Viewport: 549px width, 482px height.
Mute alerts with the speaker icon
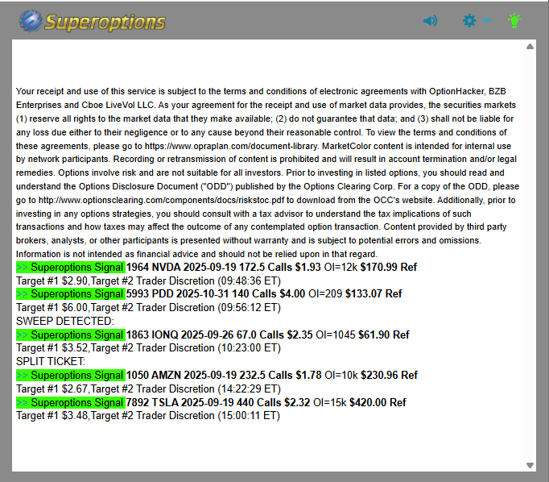430,20
